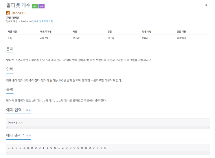Image resolution: width=215 pixels, height=158 pixels.
Task: Click the 예제 출력 1 heading
Action: coord(15,136)
